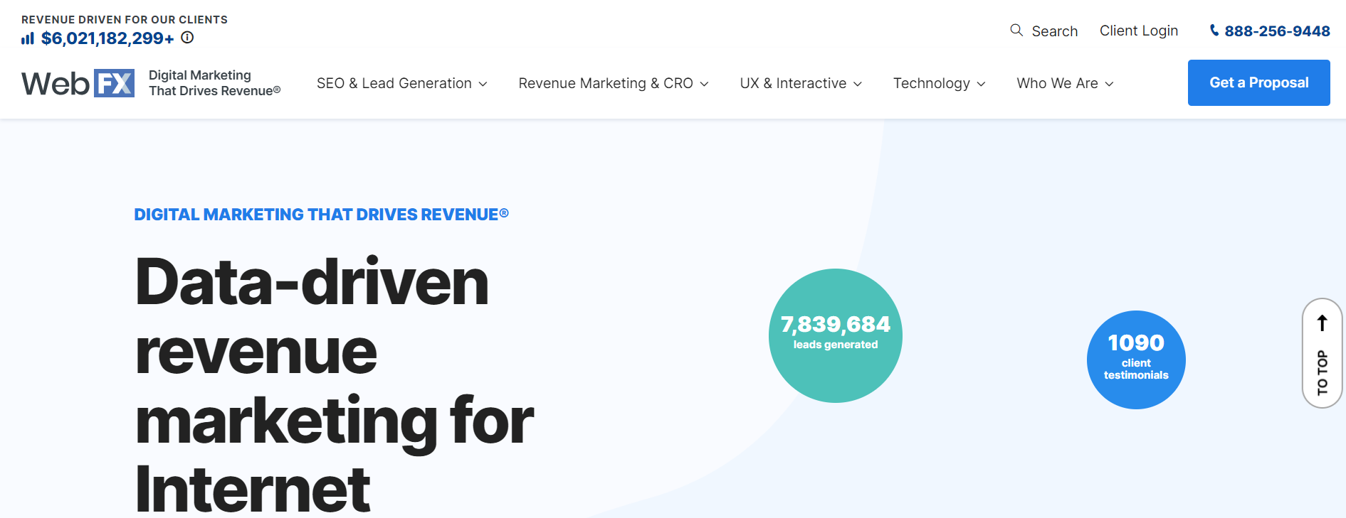Click the Get a Proposal button
1346x518 pixels.
click(1259, 82)
